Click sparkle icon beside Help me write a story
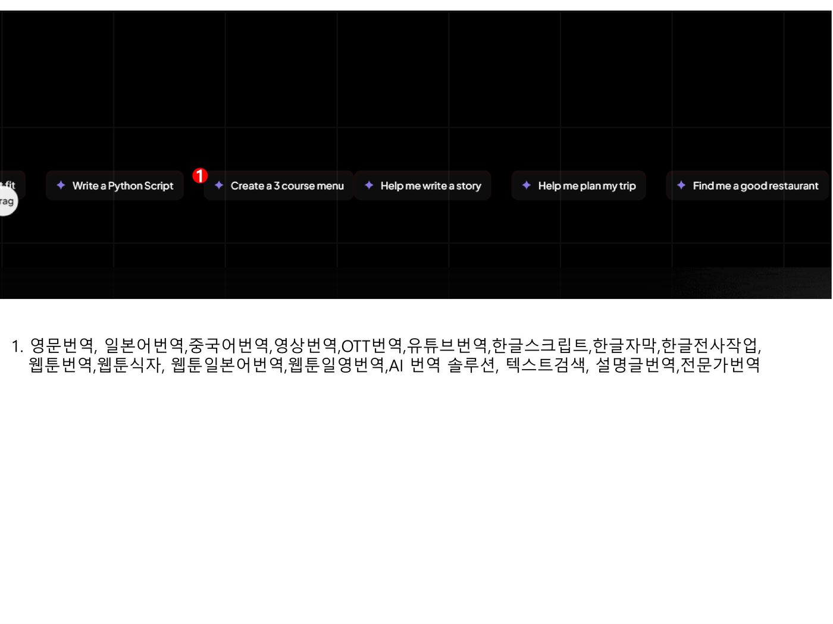Screen dimensions: 833x624 (369, 185)
